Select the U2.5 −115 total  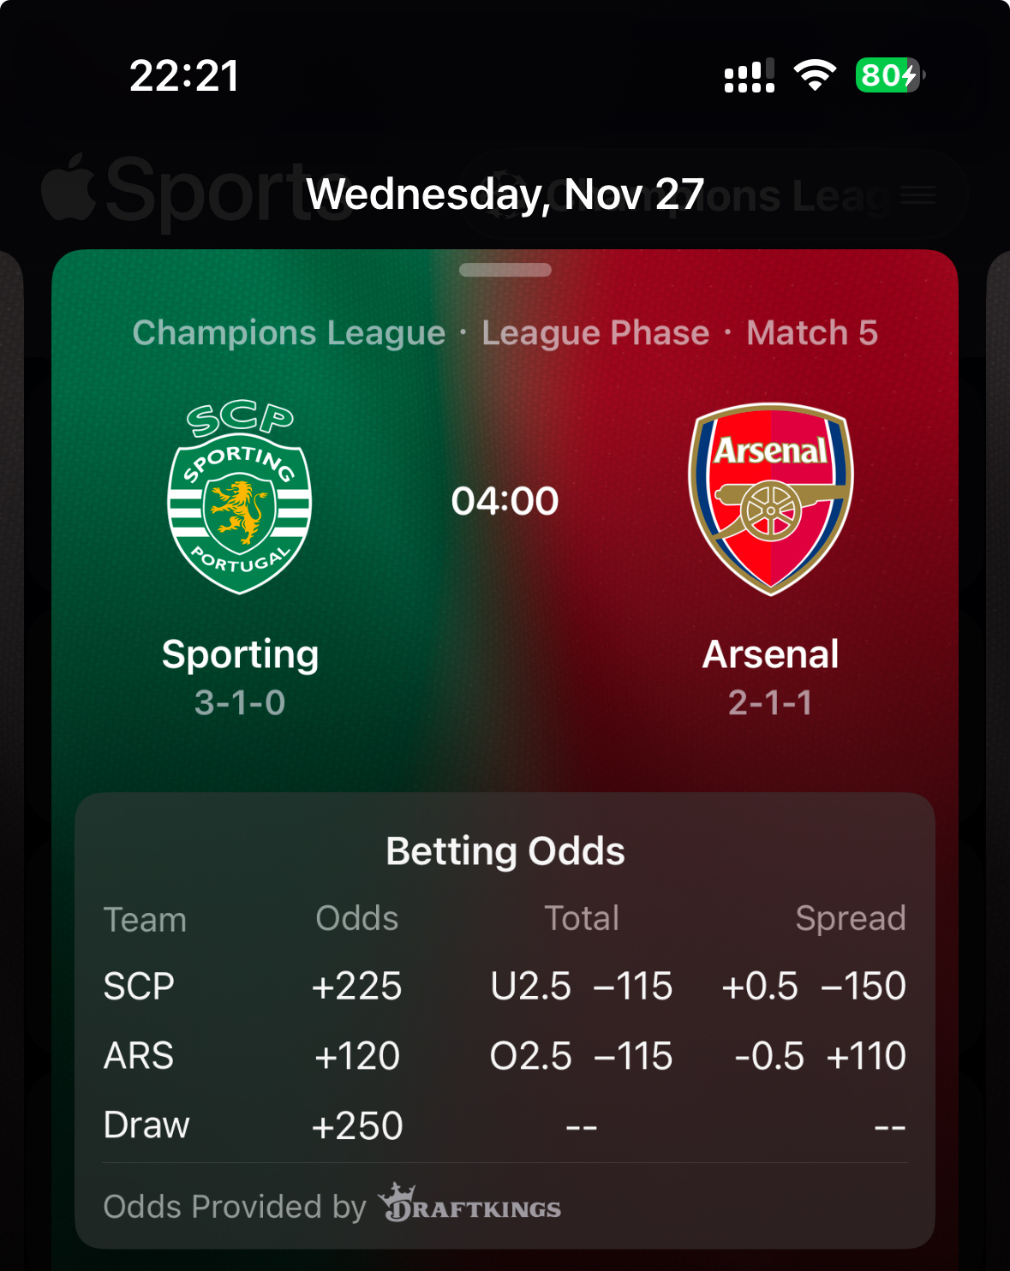[x=582, y=987]
